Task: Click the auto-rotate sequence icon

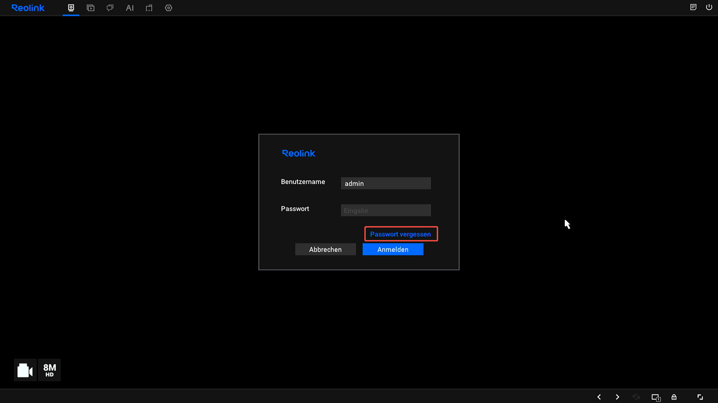Action: pyautogui.click(x=636, y=397)
